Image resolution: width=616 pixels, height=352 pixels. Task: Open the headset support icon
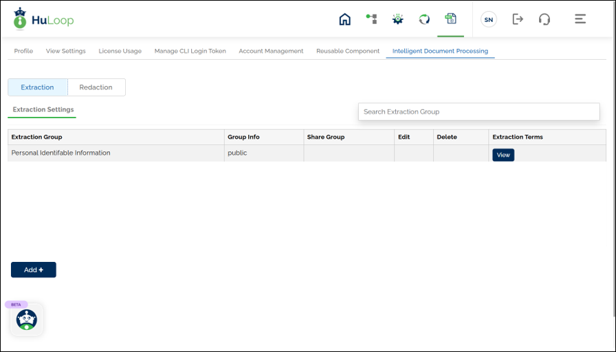(x=544, y=19)
